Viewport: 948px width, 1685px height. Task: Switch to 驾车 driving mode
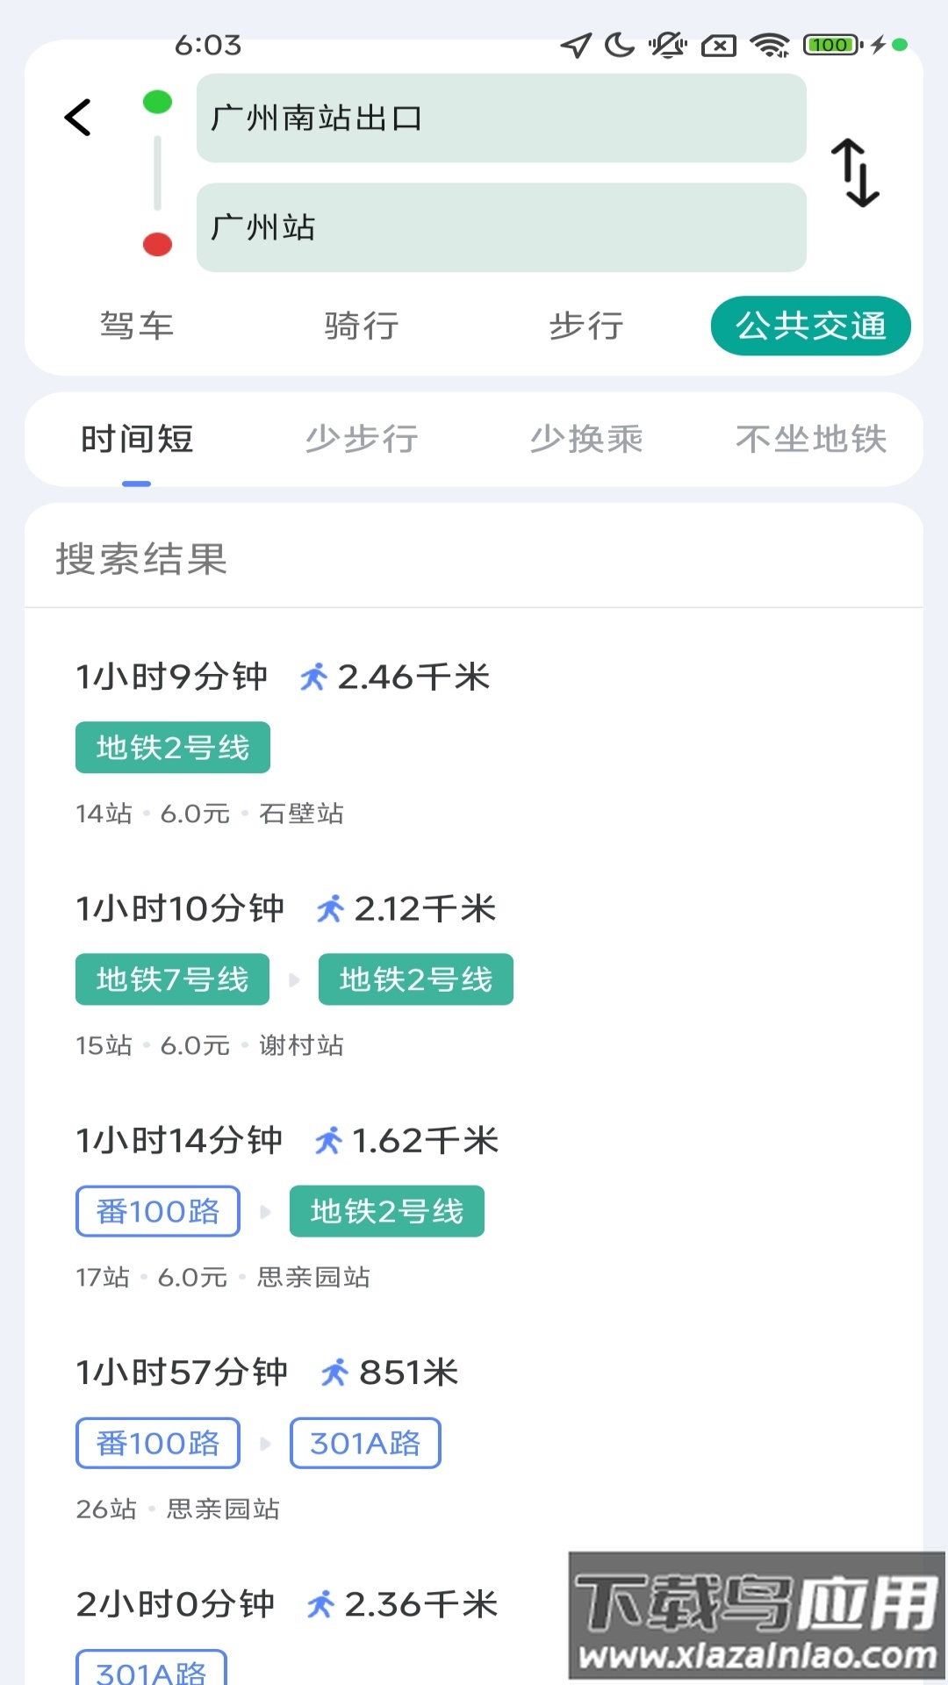point(137,326)
